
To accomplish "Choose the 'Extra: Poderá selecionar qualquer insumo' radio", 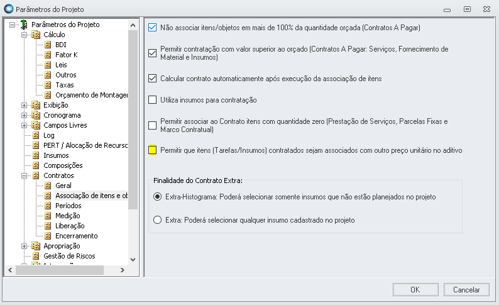I will (157, 220).
